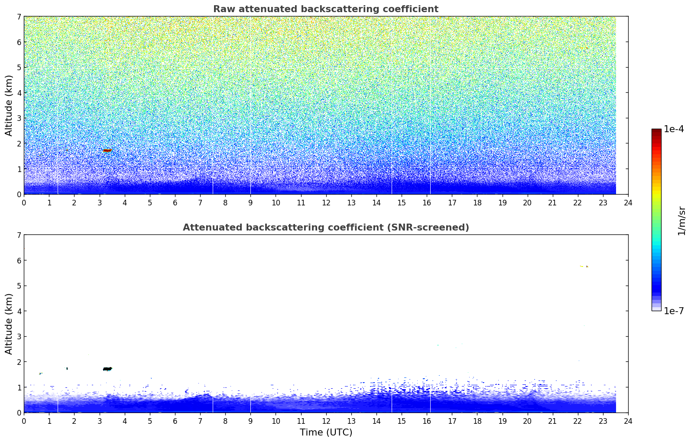Click the title 'Attenuated backscattering coefficient (SNR-screened)'
This screenshot has width=691, height=442.
[x=326, y=227]
